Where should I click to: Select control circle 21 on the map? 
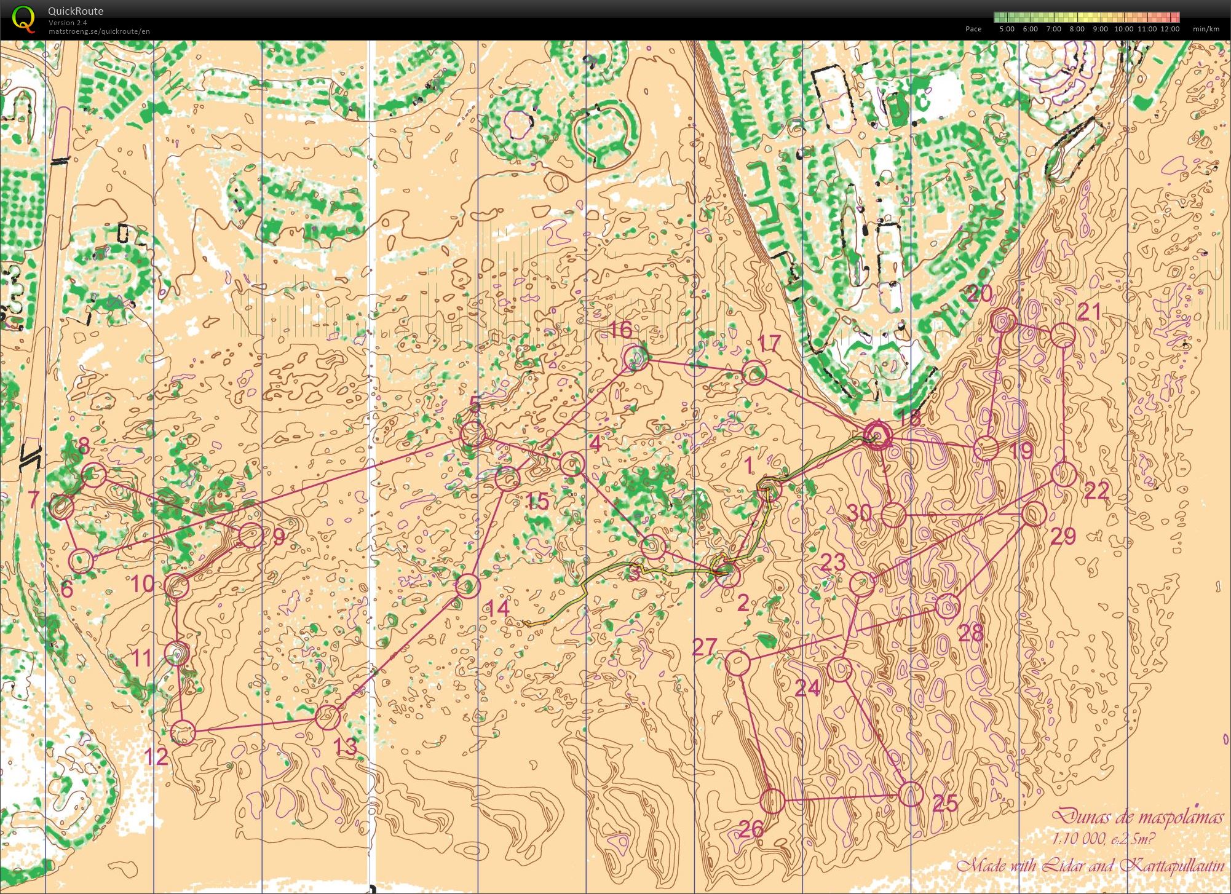pyautogui.click(x=1063, y=336)
